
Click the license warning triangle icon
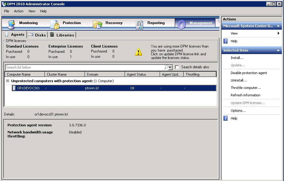138,52
